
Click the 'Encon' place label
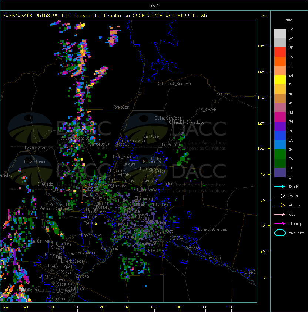[222, 94]
